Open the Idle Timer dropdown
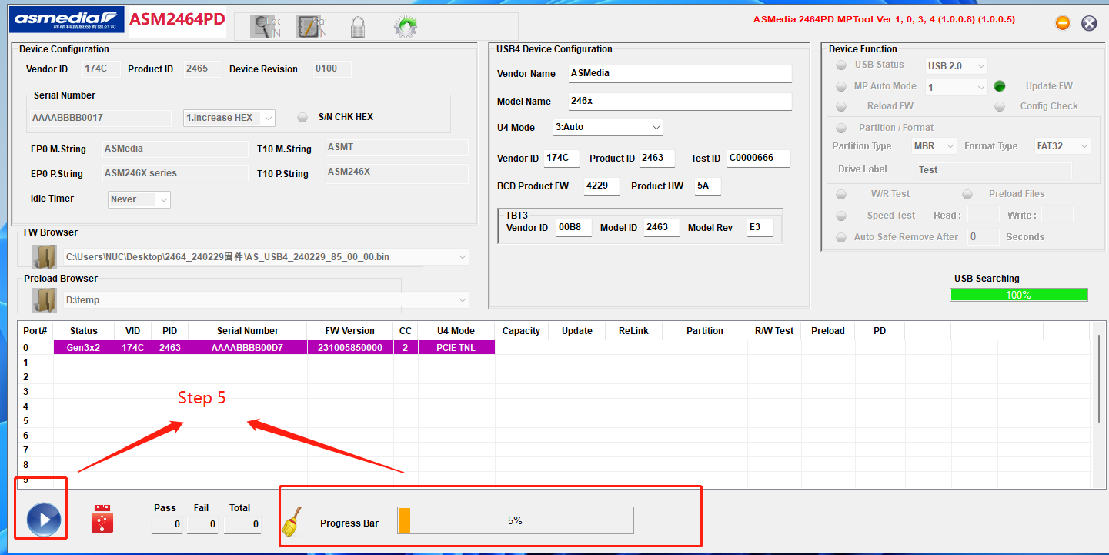This screenshot has width=1109, height=555. click(139, 199)
